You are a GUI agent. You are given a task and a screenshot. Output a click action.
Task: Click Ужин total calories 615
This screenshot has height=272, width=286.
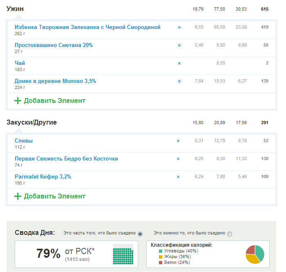[x=265, y=9]
